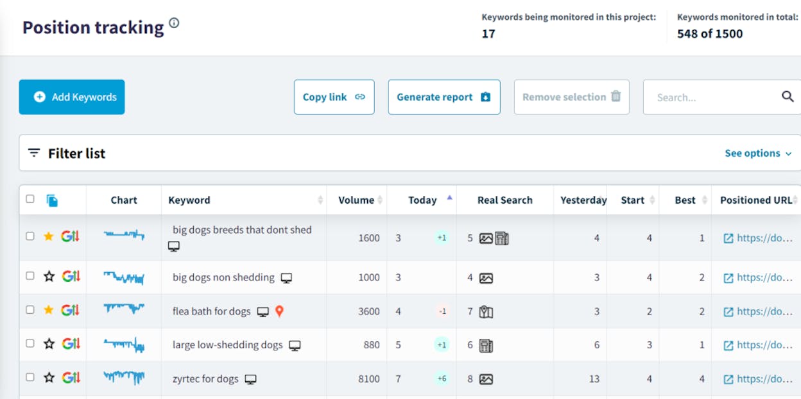Unstar the flea bath for dogs keyword
The width and height of the screenshot is (801, 399).
[x=49, y=310]
